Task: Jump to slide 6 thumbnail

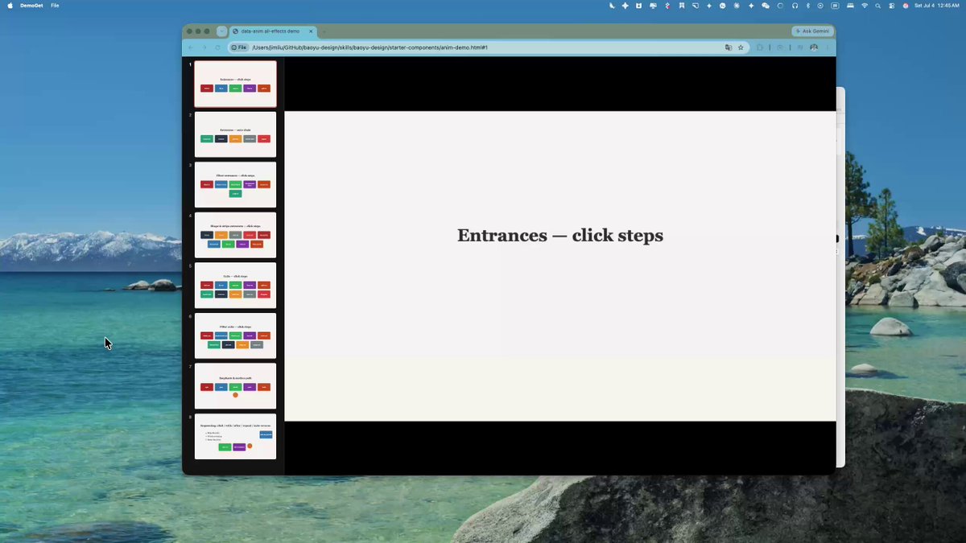Action: pyautogui.click(x=235, y=335)
